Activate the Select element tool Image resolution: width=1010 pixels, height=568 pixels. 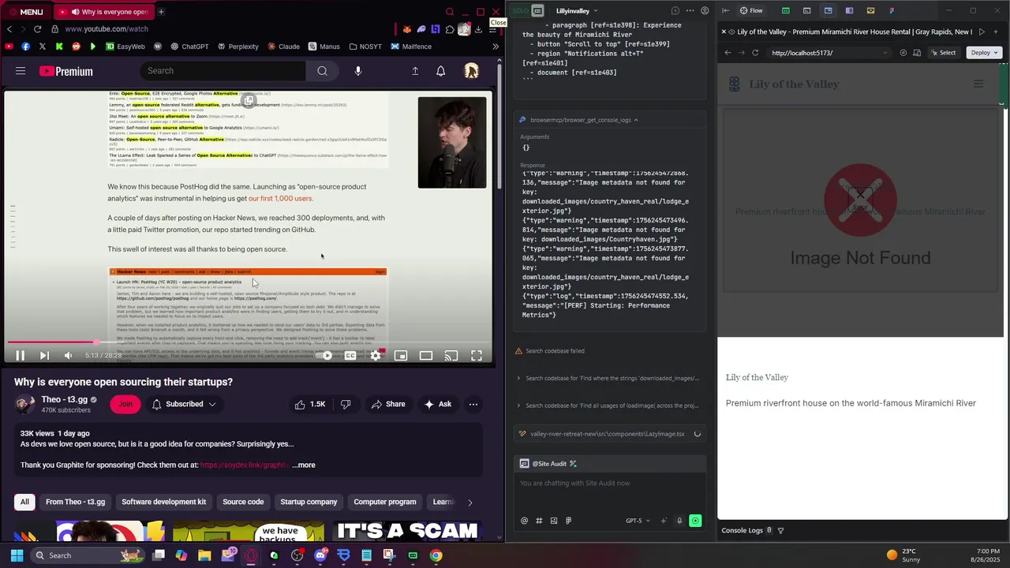click(943, 53)
